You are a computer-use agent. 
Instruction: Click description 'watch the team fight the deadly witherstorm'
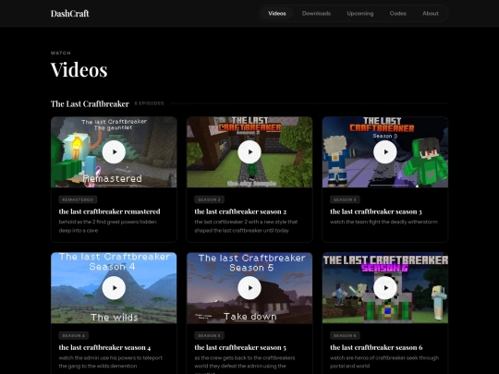(383, 222)
